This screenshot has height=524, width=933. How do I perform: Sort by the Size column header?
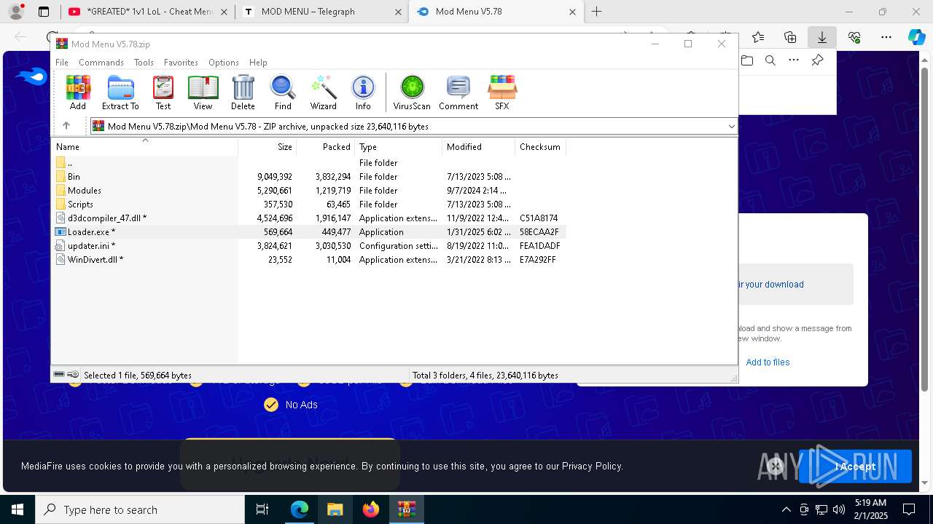coord(268,146)
